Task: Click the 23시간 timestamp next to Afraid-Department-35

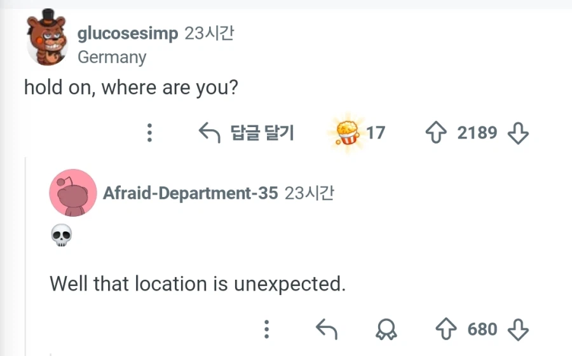Action: coord(310,193)
